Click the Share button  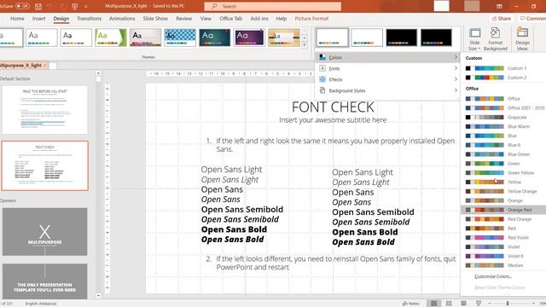[501, 19]
